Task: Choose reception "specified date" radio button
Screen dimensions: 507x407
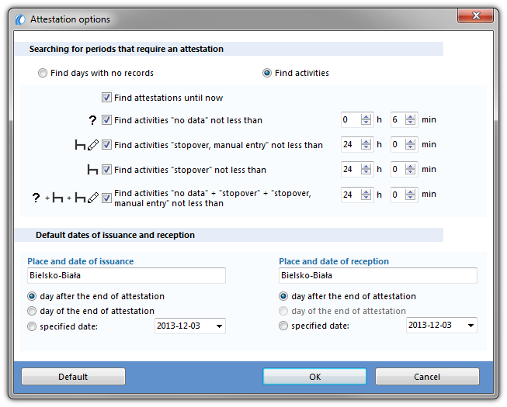Action: pos(283,326)
